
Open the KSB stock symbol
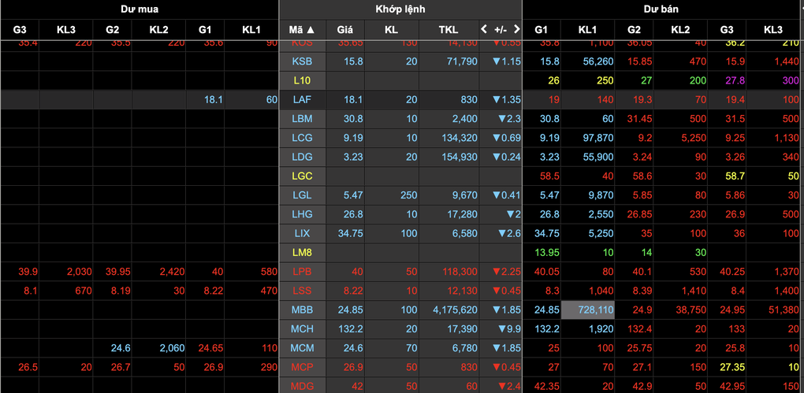click(x=302, y=61)
